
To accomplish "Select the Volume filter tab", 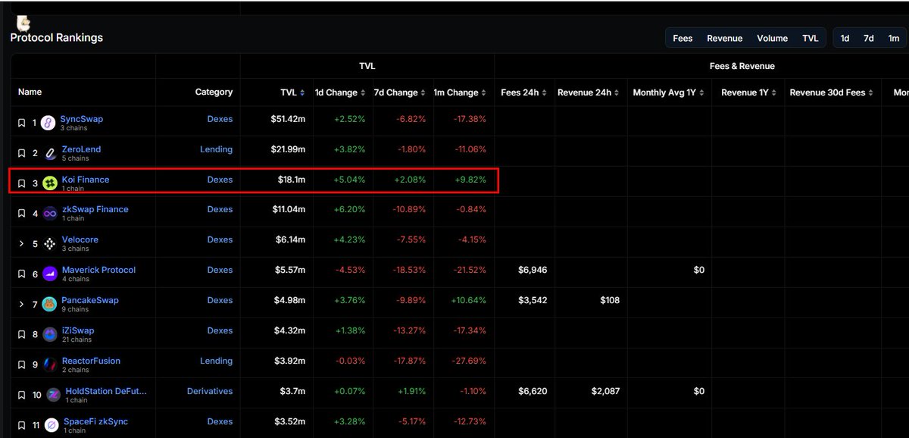I will point(772,38).
